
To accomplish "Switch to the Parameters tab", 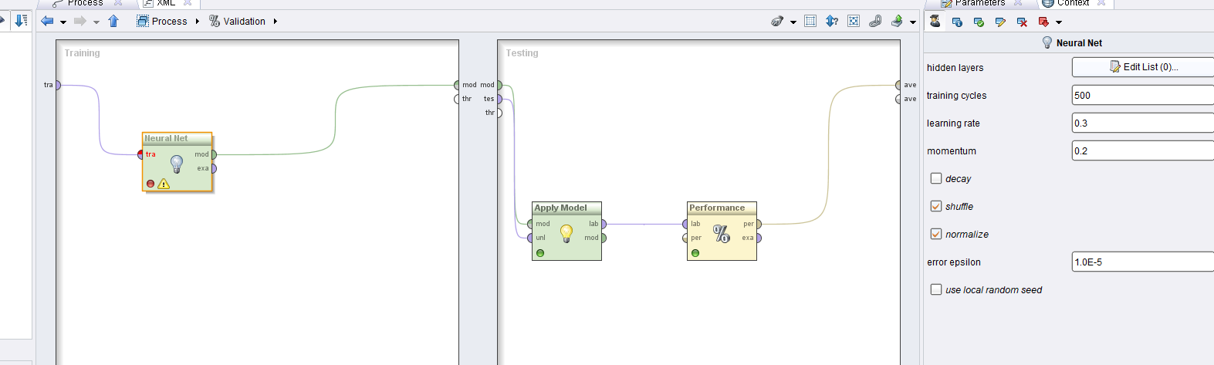I will (x=980, y=3).
